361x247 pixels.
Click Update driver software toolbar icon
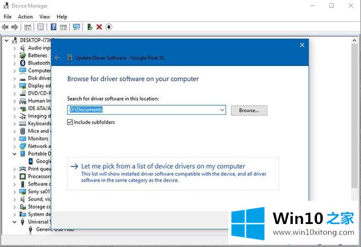(x=90, y=27)
